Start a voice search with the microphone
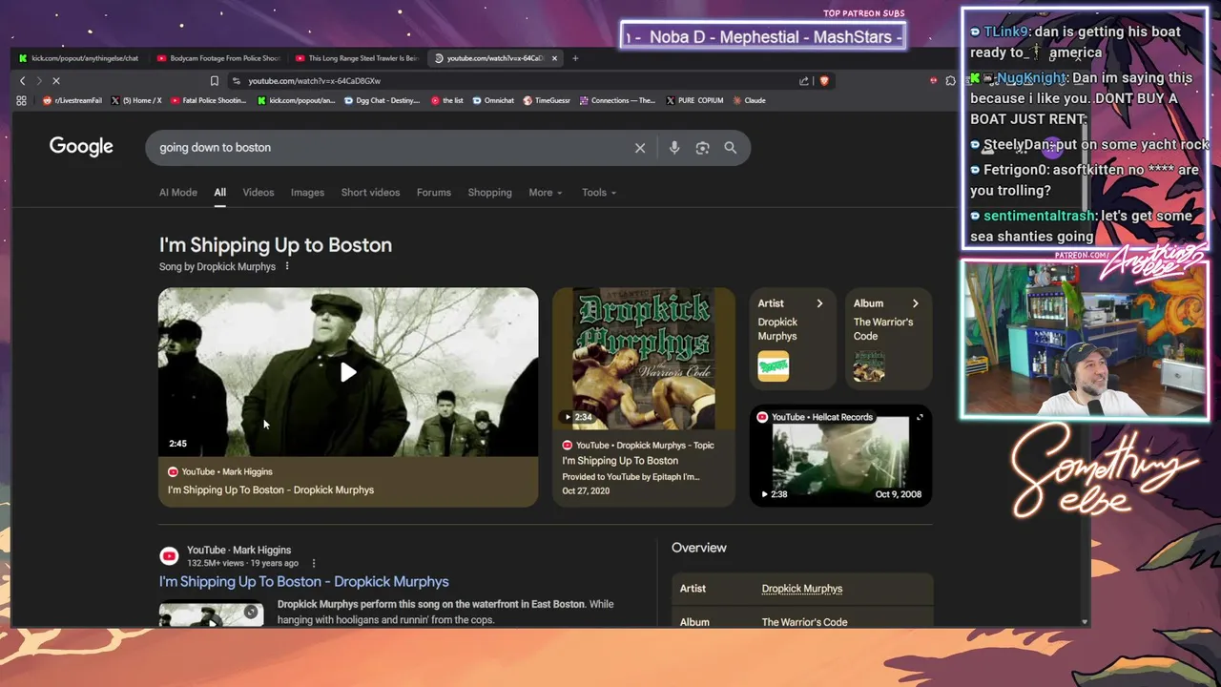Image resolution: width=1221 pixels, height=687 pixels. pos(674,148)
